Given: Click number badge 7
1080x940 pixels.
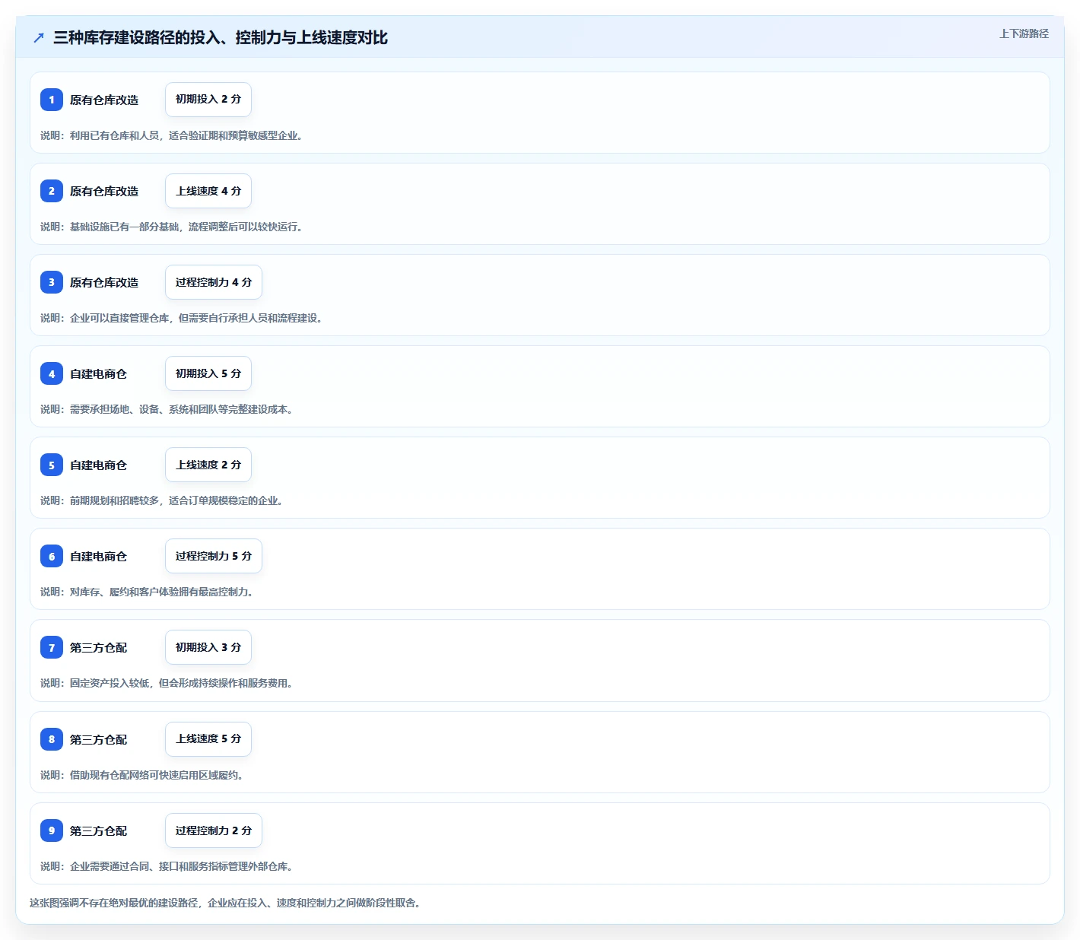Looking at the screenshot, I should click(52, 647).
